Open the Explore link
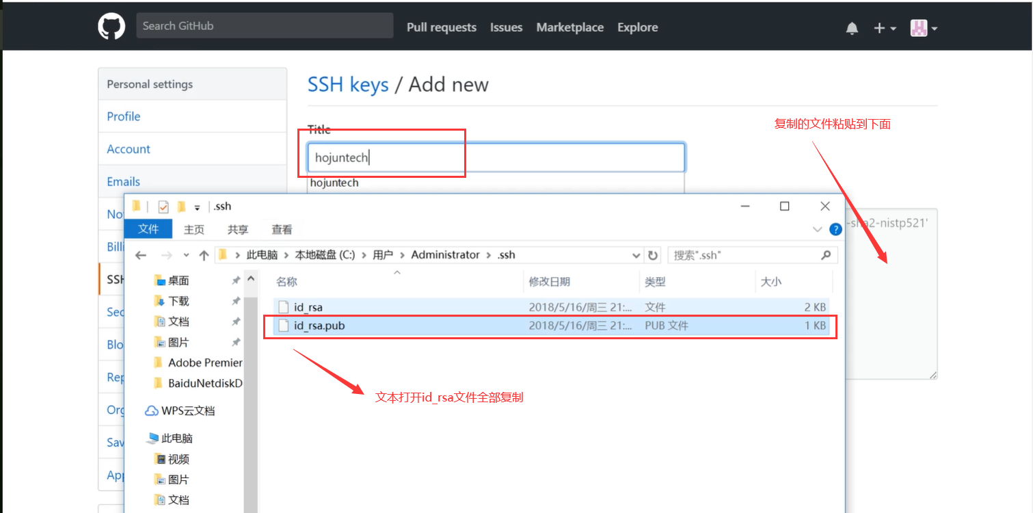1033x513 pixels. (x=637, y=27)
